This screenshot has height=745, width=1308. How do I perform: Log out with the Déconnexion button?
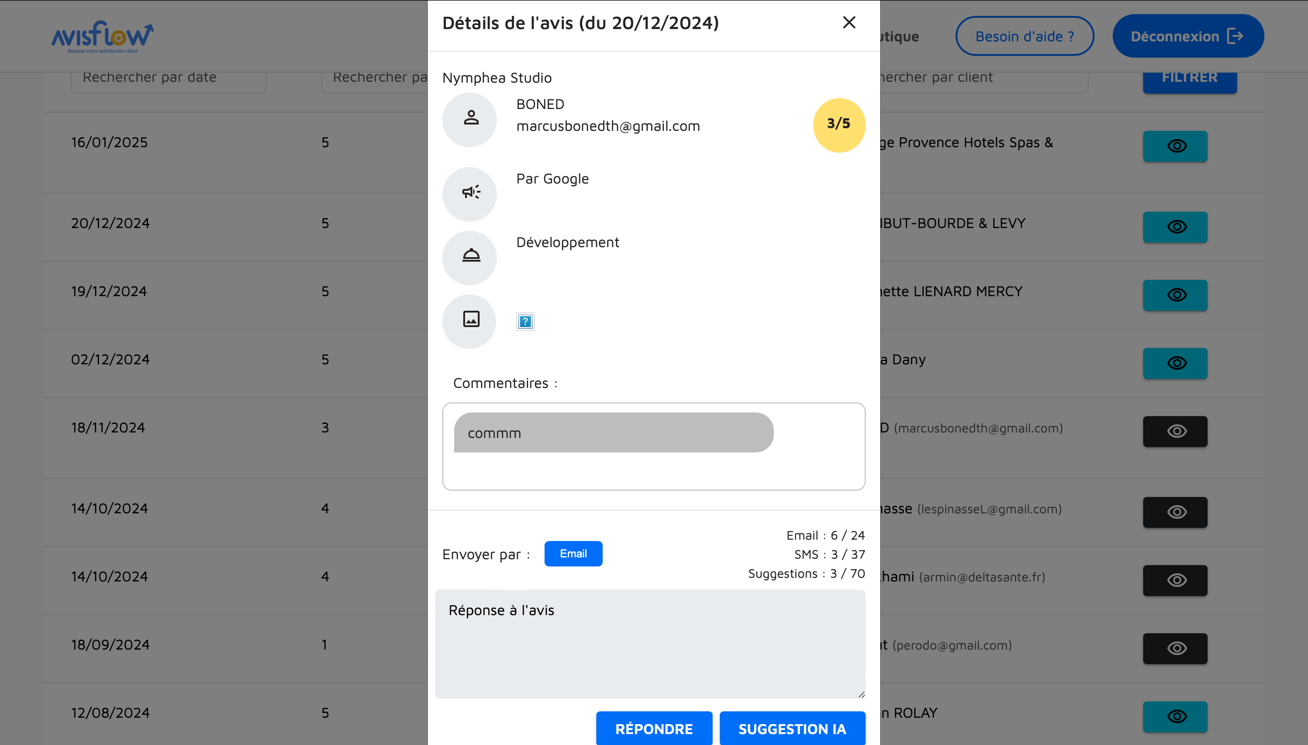coord(1187,36)
